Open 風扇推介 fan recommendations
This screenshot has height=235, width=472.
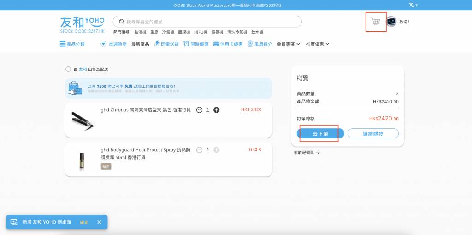(x=260, y=44)
